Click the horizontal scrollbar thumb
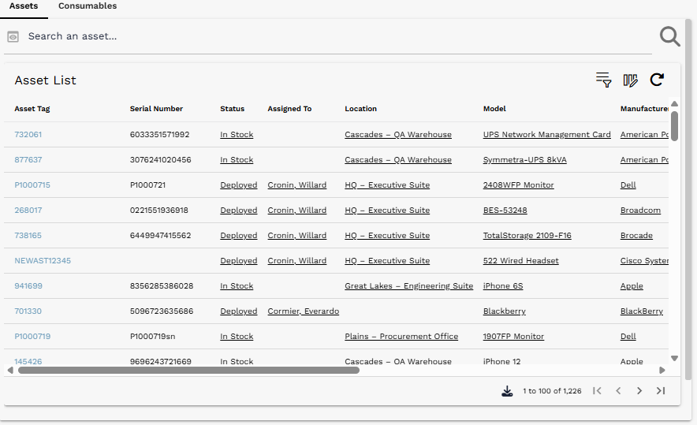The height and width of the screenshot is (425, 697). tap(188, 371)
